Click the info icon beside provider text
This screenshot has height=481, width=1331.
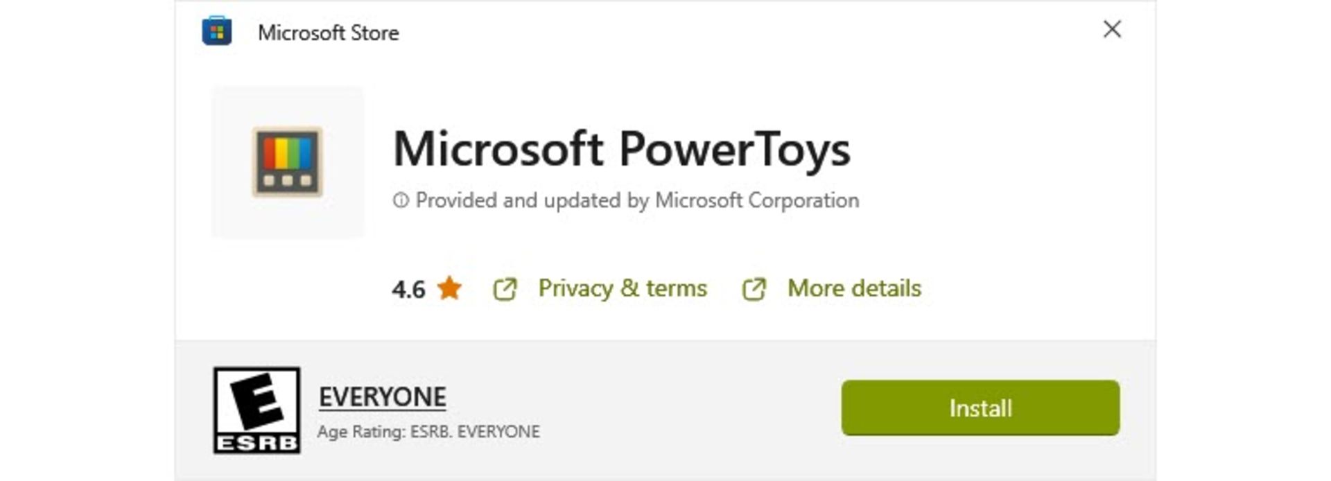pyautogui.click(x=401, y=200)
